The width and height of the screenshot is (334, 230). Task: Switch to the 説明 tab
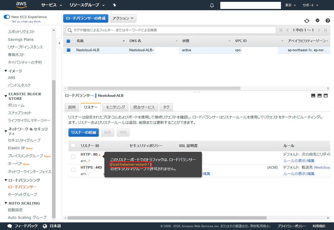tap(72, 107)
